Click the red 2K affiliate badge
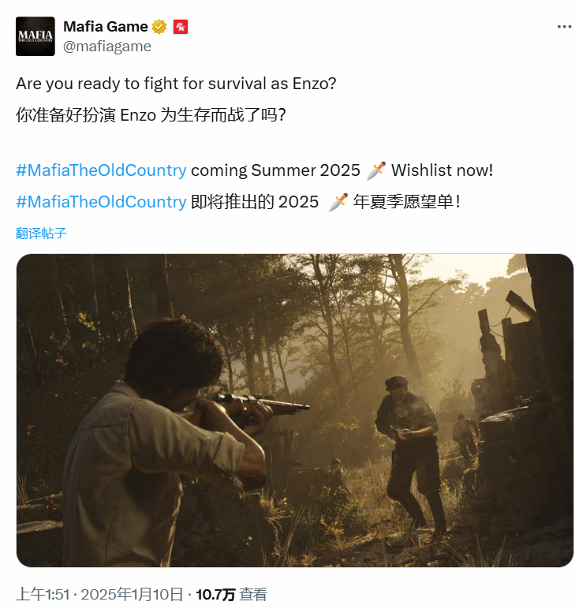579x609 pixels. click(181, 27)
